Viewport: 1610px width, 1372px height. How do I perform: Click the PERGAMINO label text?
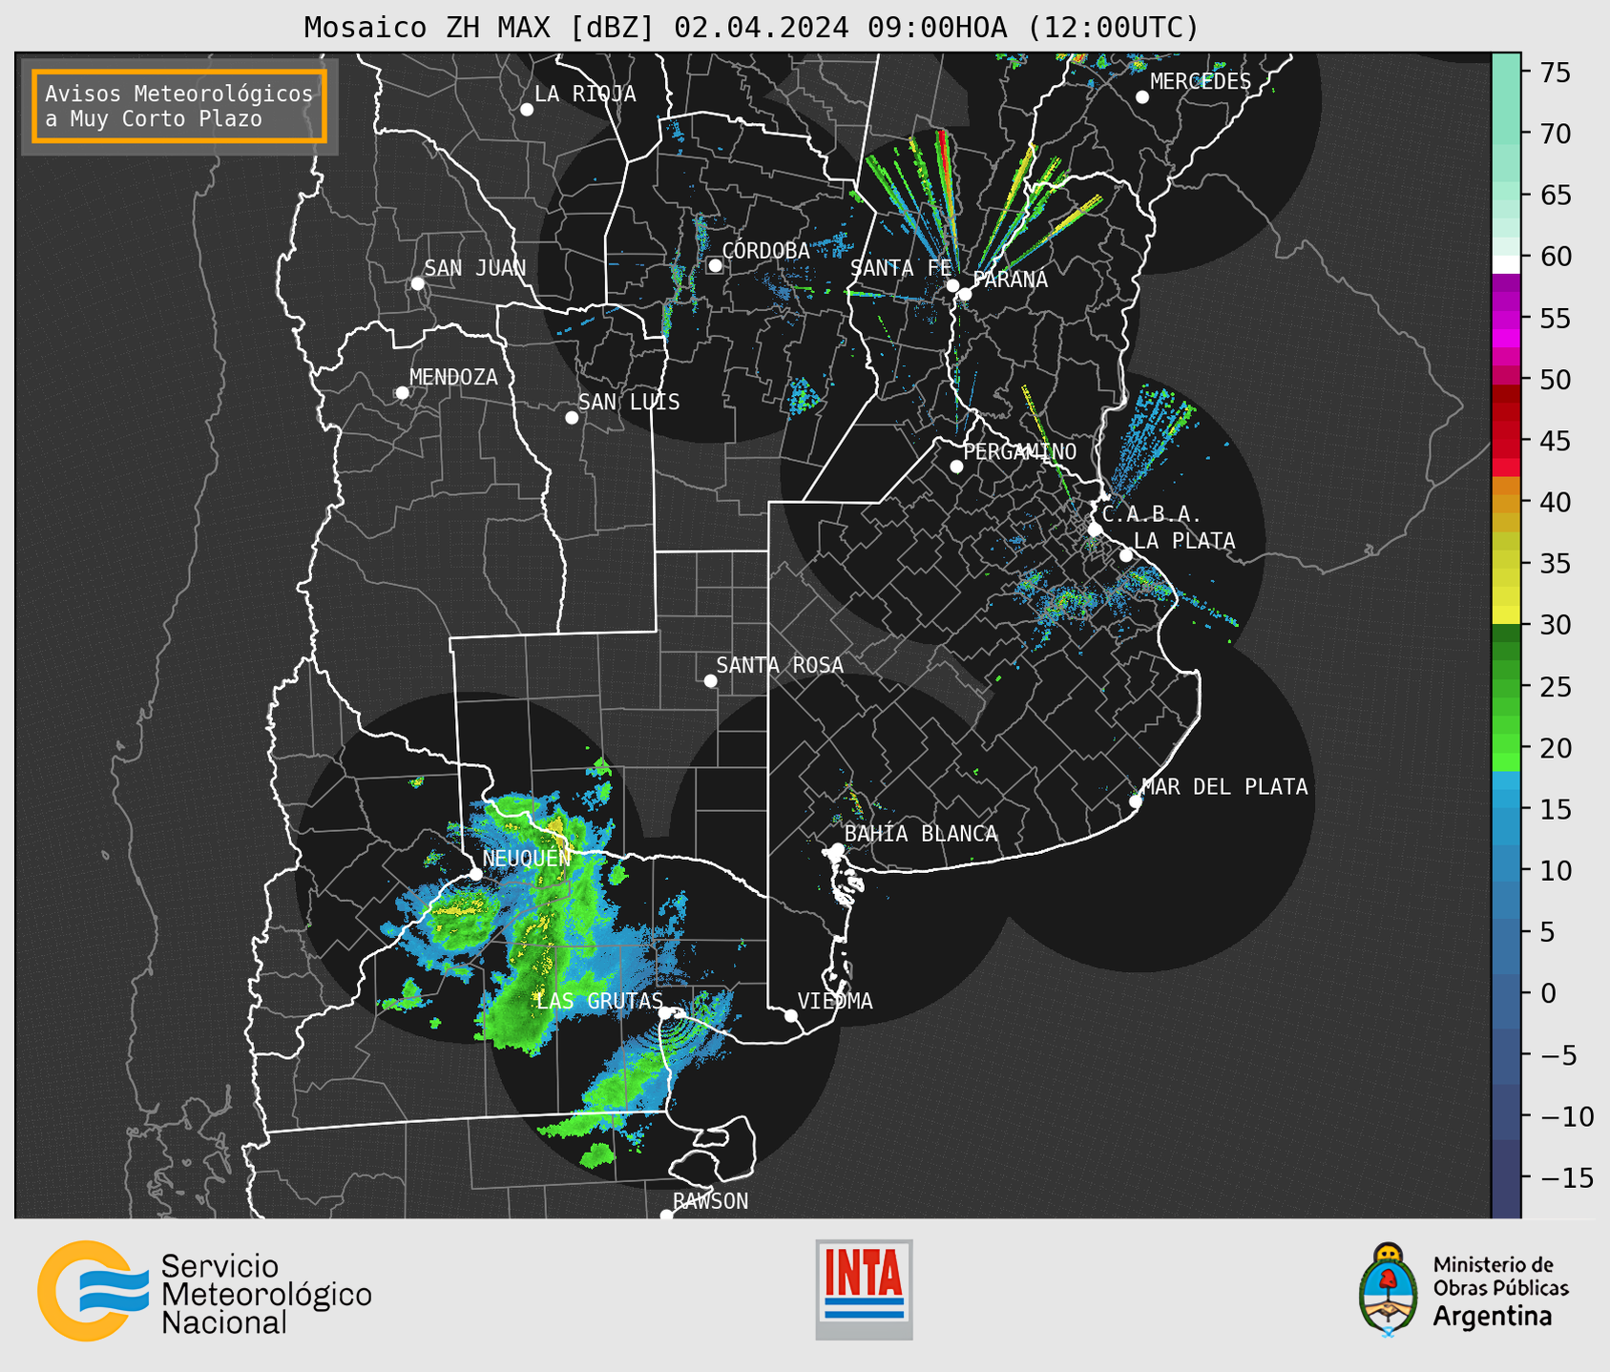pyautogui.click(x=1020, y=451)
